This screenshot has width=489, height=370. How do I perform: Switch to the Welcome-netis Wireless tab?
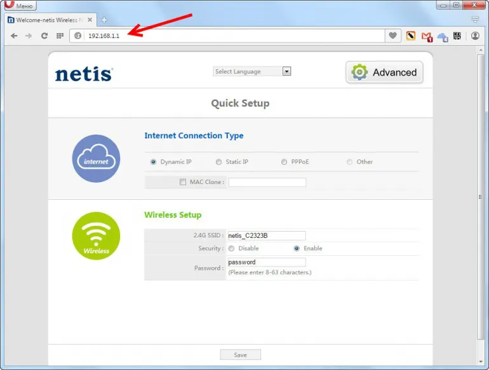[x=48, y=20]
